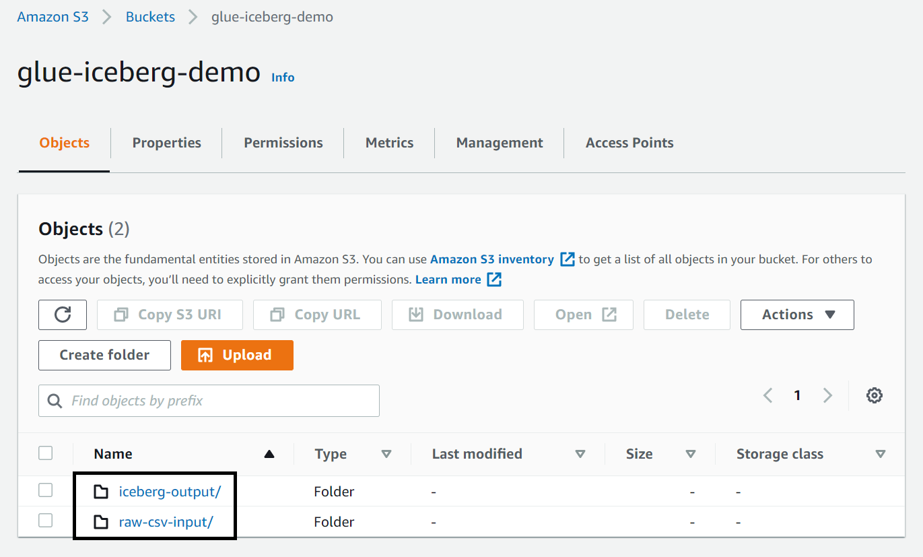Open the Permissions tab

click(x=283, y=143)
